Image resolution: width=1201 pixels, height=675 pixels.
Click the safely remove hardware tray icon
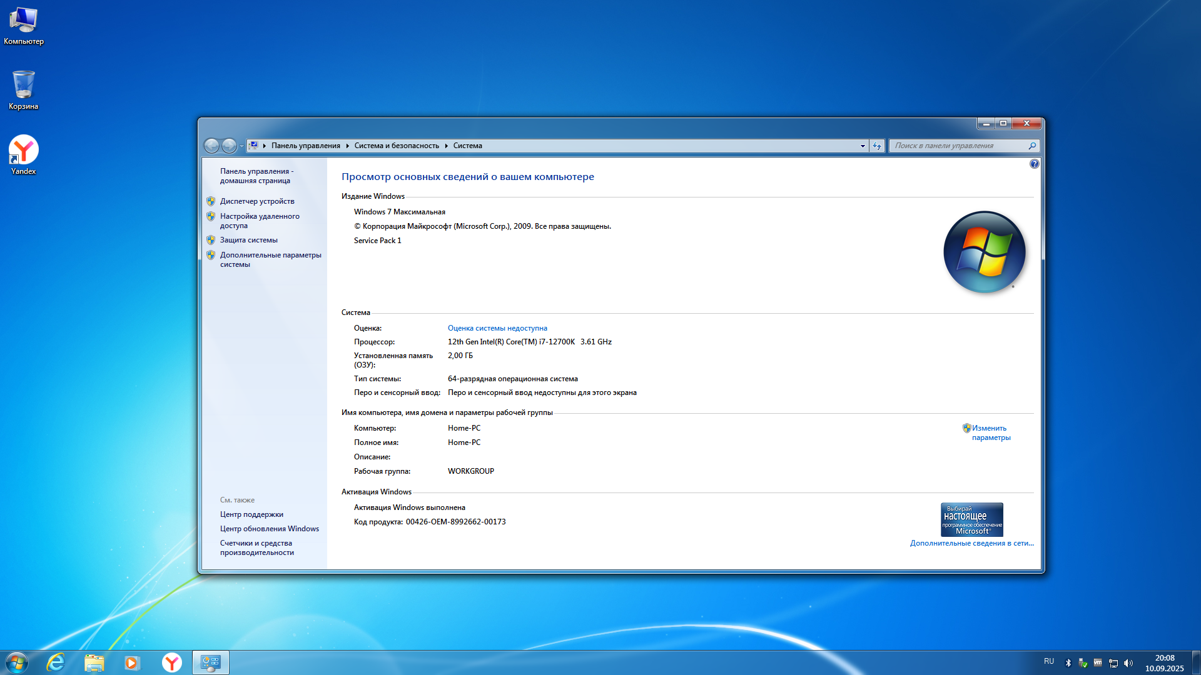(x=1083, y=662)
